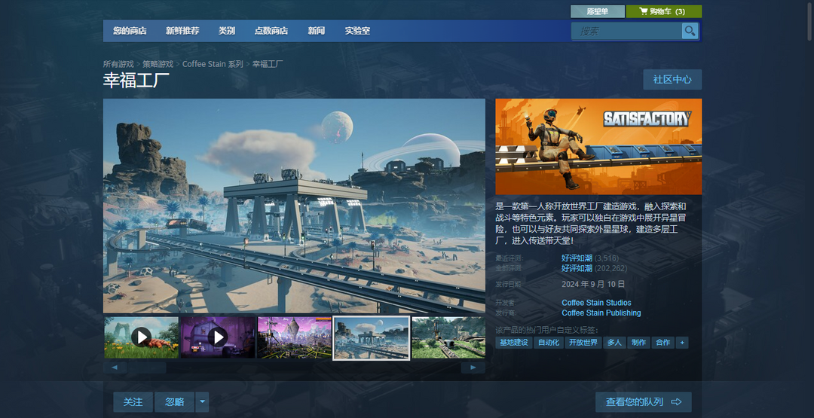Open the 您的商店 menu
Image resolution: width=814 pixels, height=418 pixels.
[130, 31]
